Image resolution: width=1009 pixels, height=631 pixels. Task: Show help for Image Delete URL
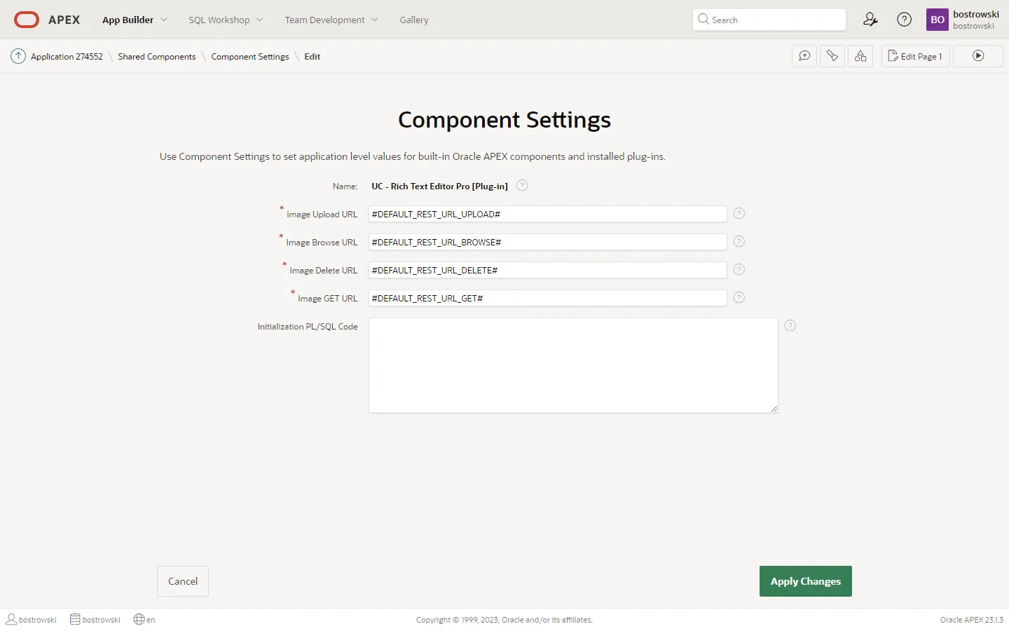[x=739, y=269]
